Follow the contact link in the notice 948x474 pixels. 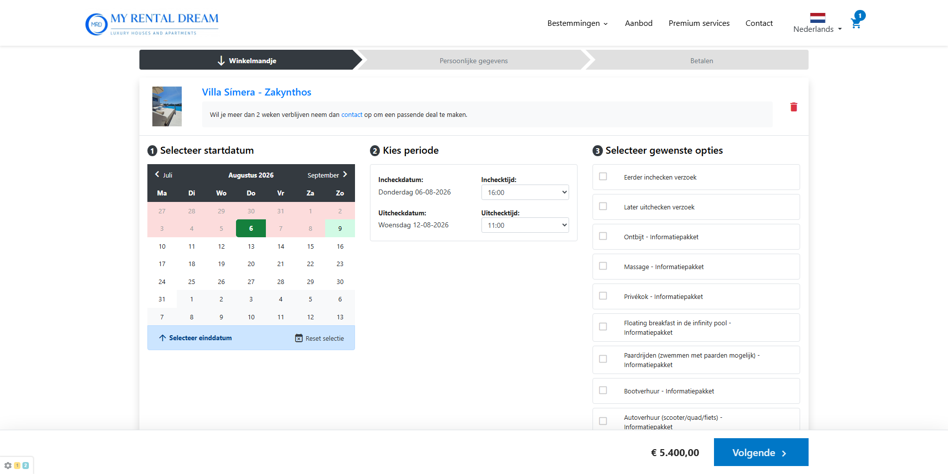352,115
